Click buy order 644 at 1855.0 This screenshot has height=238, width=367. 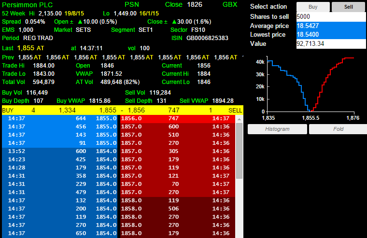tap(60, 118)
